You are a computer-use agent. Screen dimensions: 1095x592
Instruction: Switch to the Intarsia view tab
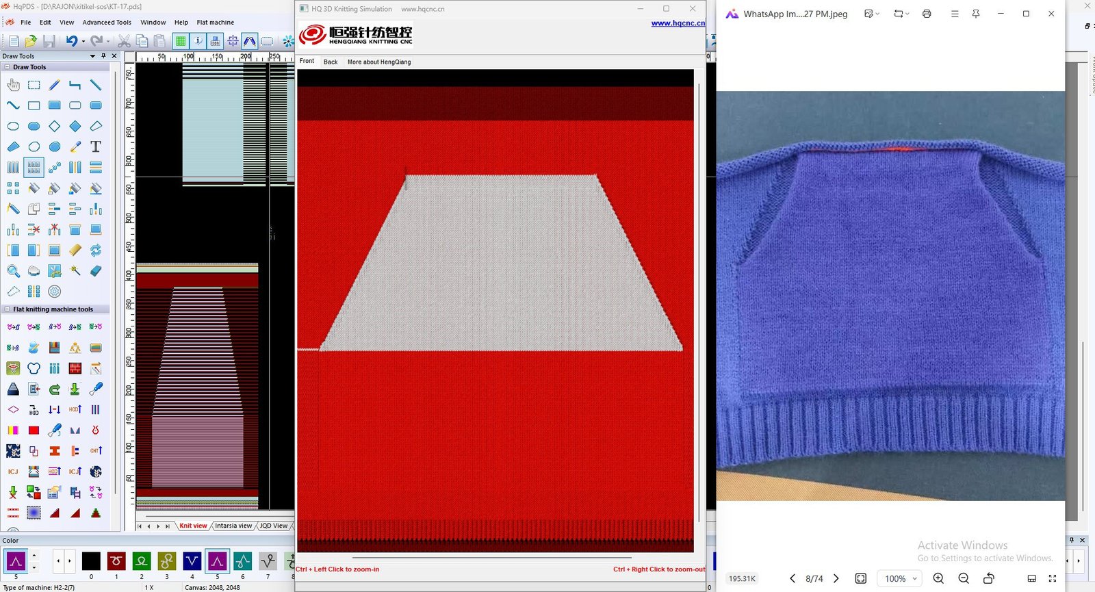point(233,526)
